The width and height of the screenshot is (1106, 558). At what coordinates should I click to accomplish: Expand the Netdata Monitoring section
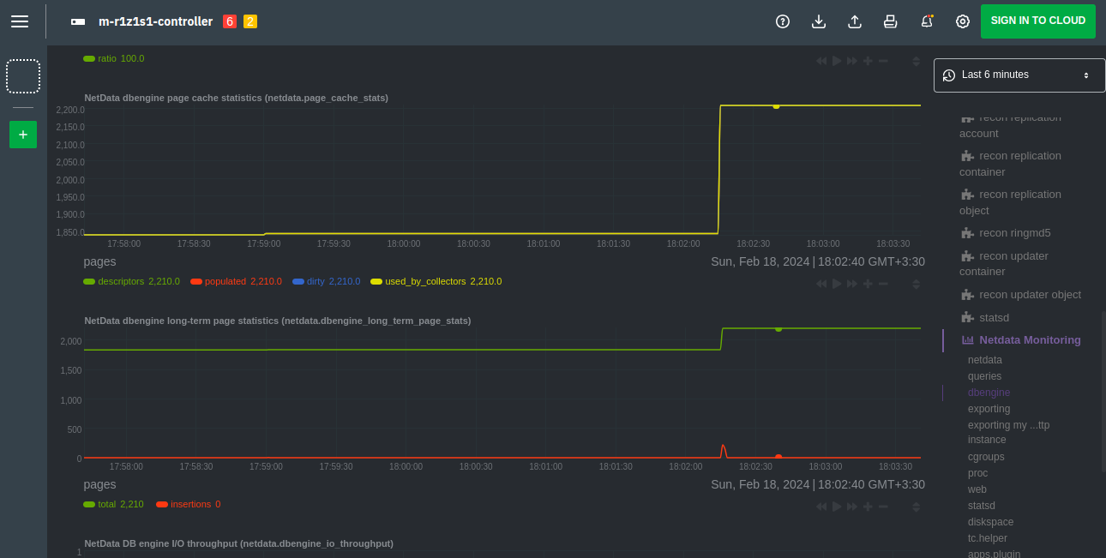[1029, 340]
